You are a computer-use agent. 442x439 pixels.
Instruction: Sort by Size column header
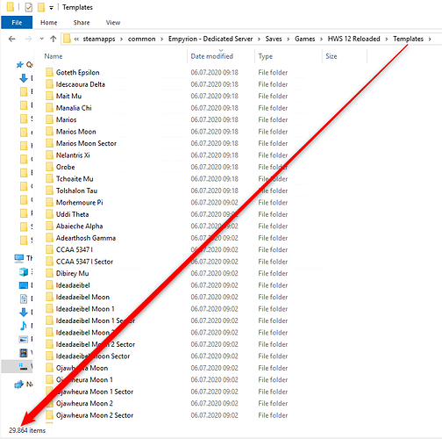click(x=331, y=56)
